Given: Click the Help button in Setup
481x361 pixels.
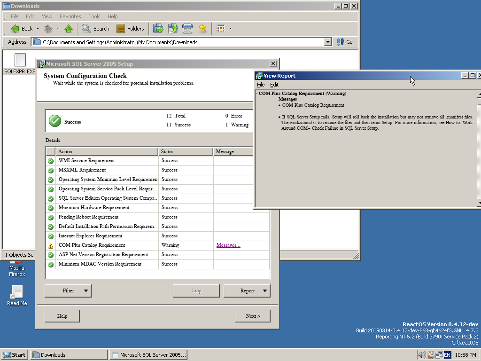Looking at the screenshot, I should point(62,316).
